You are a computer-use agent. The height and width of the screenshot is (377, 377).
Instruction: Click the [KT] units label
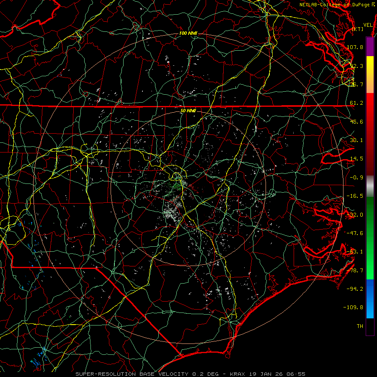point(358,29)
